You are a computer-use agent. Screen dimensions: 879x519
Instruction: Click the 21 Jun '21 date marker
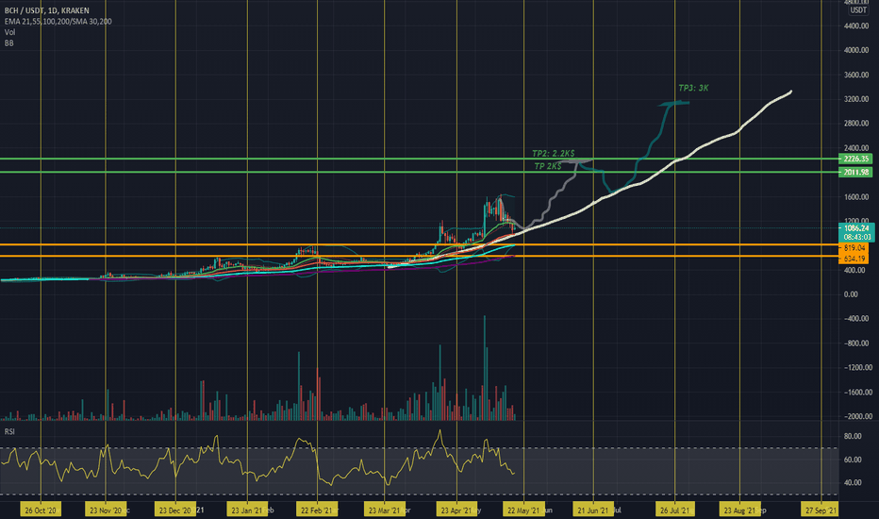[x=593, y=510]
